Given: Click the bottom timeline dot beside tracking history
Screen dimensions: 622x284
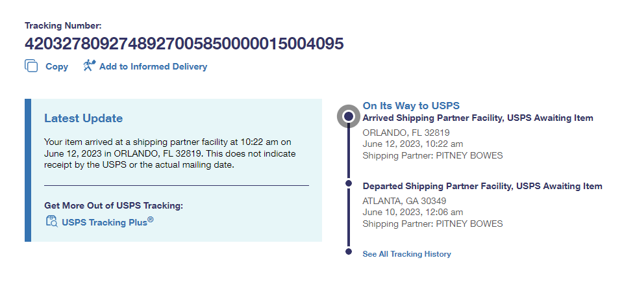Looking at the screenshot, I should 349,251.
